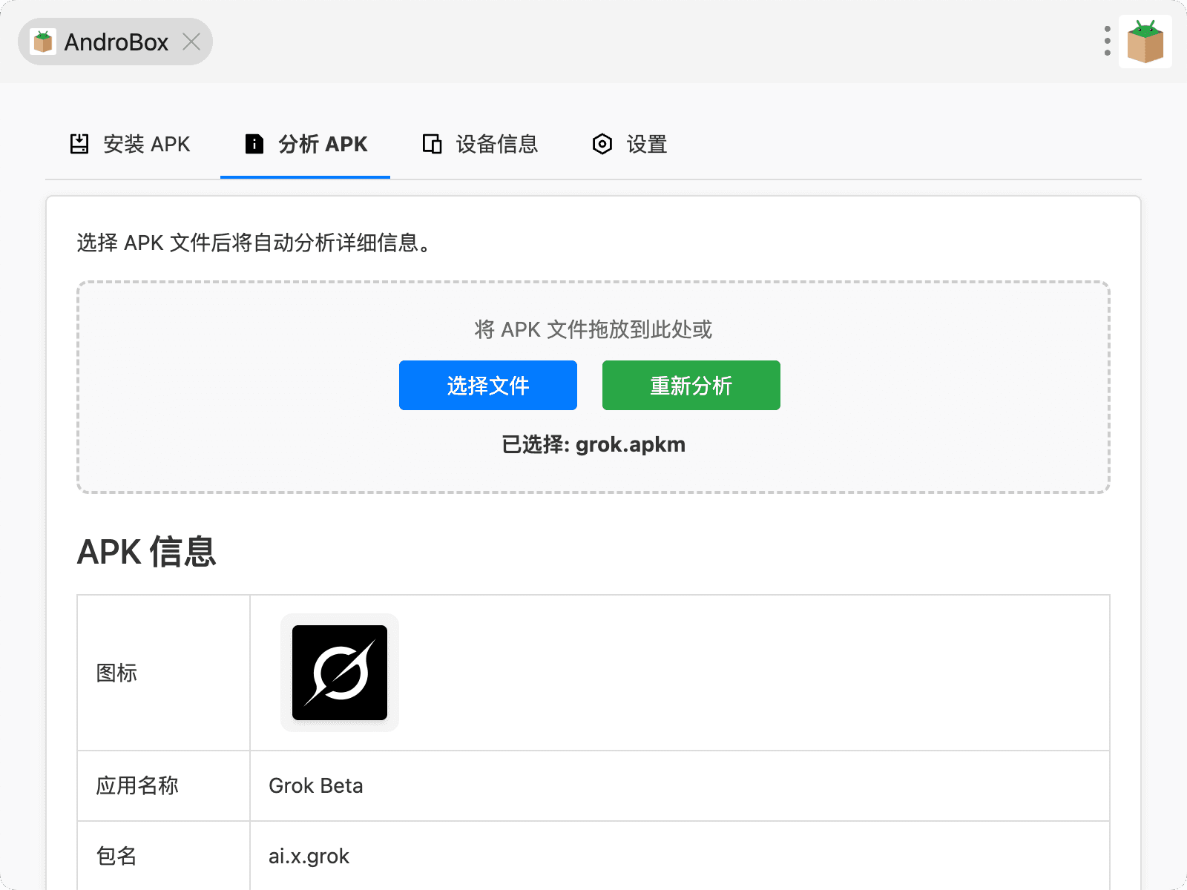Click the app name value Grok Beta
The image size is (1187, 890).
[316, 785]
